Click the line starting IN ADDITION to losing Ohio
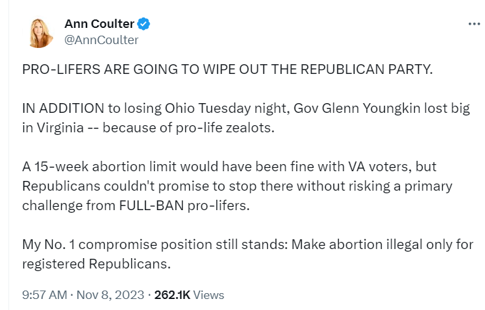 246,108
